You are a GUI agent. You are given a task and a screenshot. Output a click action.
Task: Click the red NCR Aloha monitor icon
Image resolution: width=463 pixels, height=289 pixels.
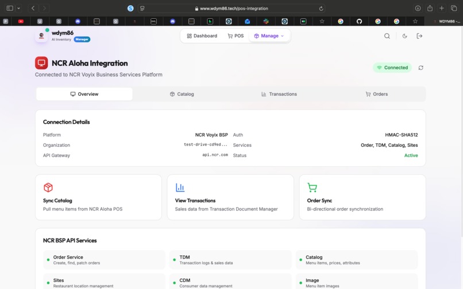coord(41,63)
